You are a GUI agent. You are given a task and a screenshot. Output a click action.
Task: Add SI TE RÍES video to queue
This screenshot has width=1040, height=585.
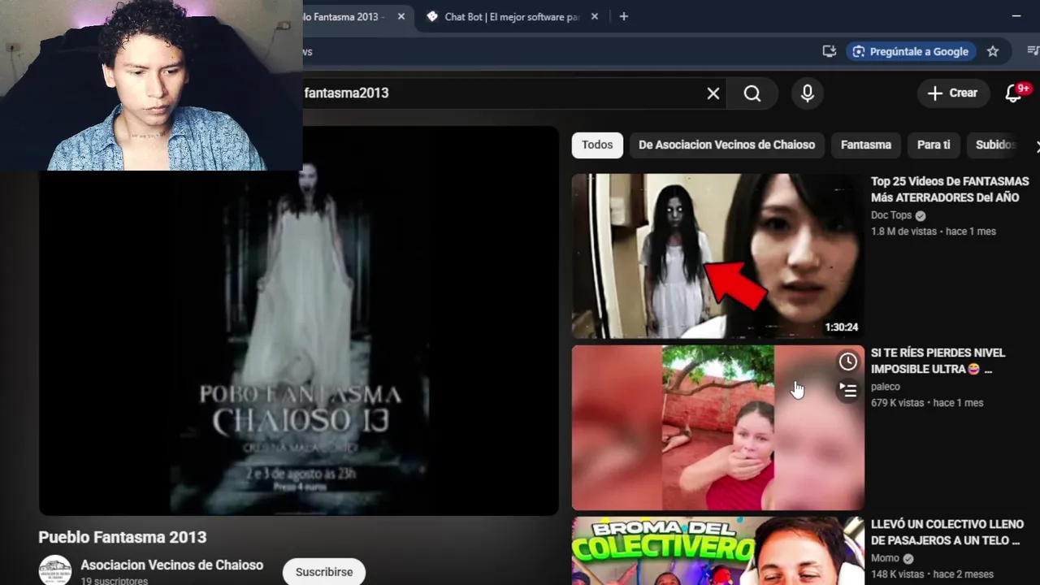pyautogui.click(x=847, y=391)
